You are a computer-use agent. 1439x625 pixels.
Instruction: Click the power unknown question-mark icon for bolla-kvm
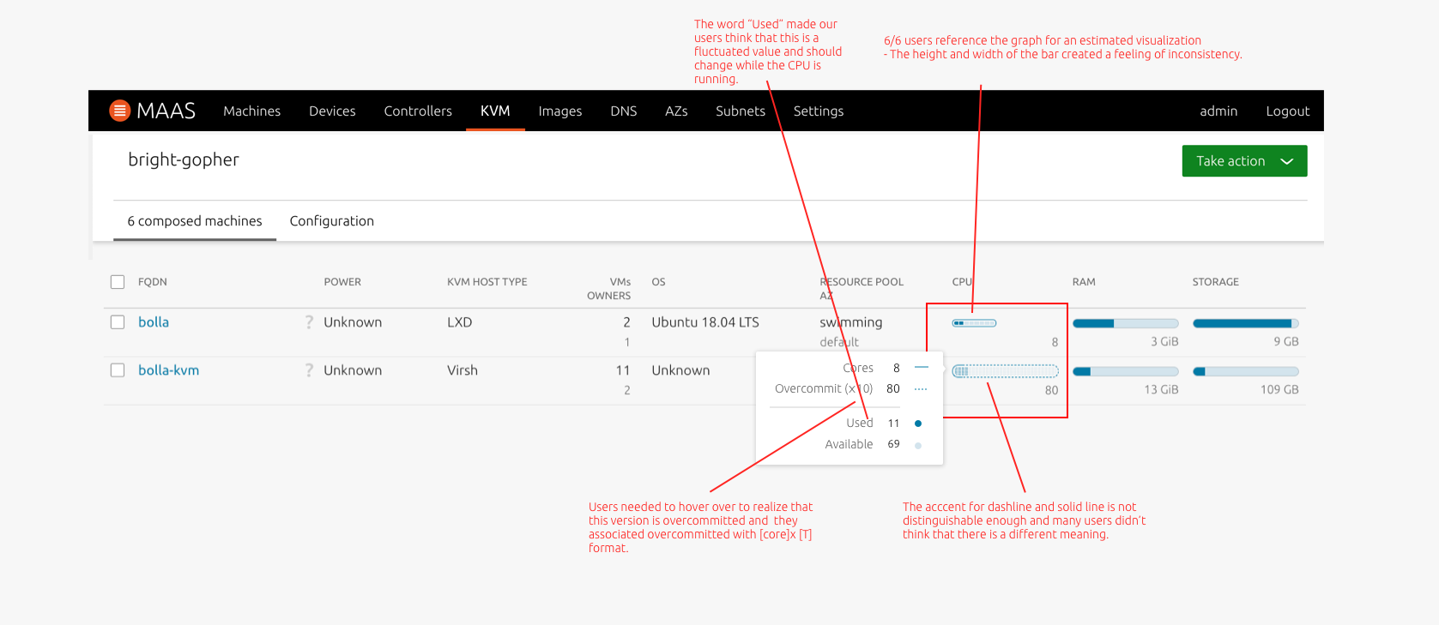[x=309, y=370]
